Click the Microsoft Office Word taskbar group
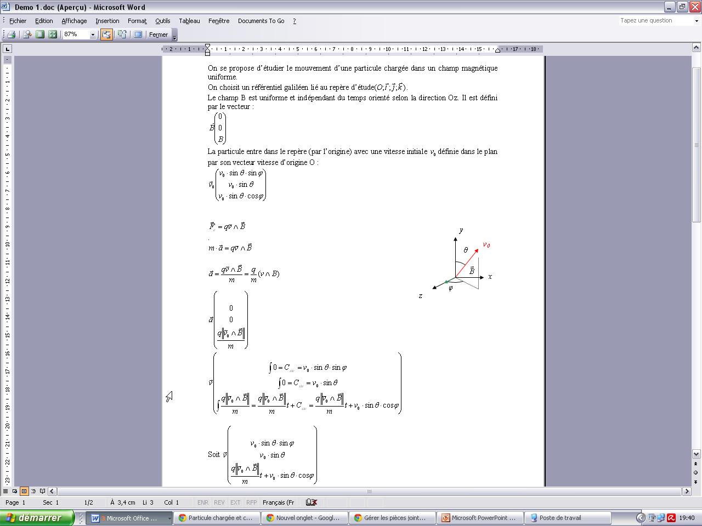Image resolution: width=702 pixels, height=526 pixels. [131, 518]
